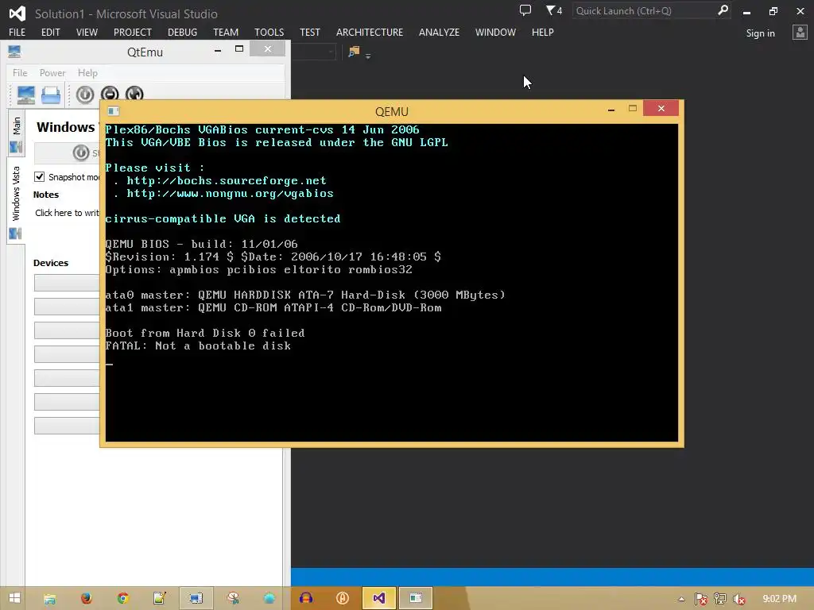Click the notes field 'Click here to write'
Viewport: 814px width, 610px height.
point(67,213)
